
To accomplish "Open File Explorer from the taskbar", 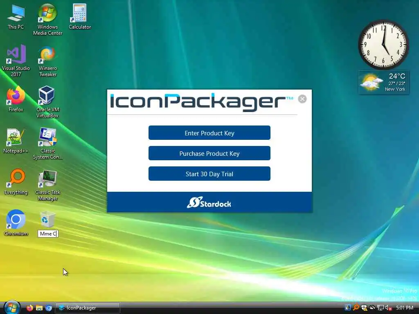I will tap(39, 308).
